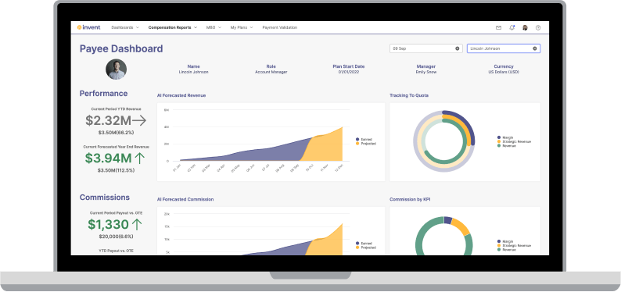This screenshot has height=292, width=621.
Task: Toggle Margin in Commission by KPI legend
Action: tap(505, 241)
